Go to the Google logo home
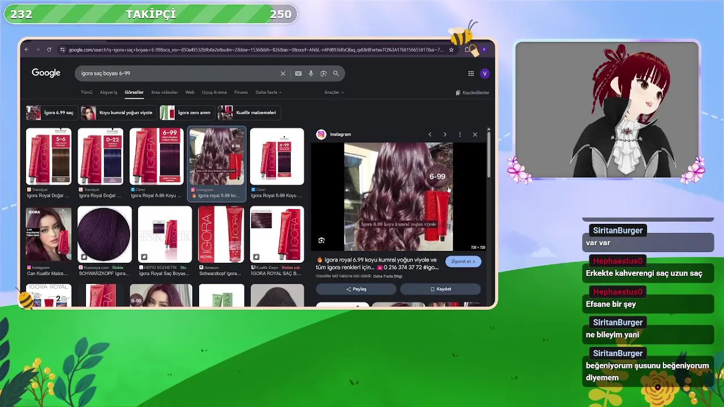The width and height of the screenshot is (724, 407). (x=46, y=73)
